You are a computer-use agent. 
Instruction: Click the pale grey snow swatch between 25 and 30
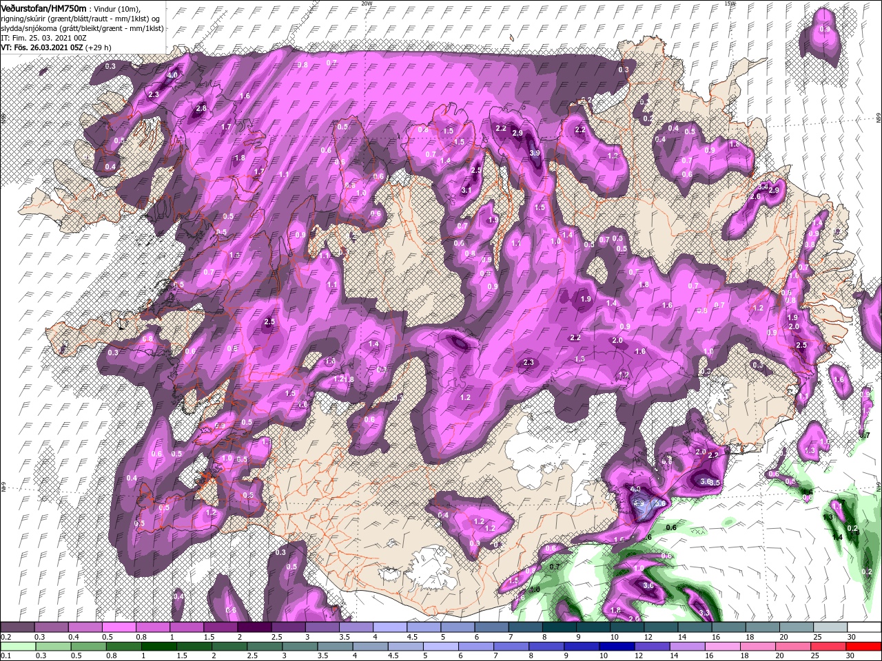[x=831, y=627]
